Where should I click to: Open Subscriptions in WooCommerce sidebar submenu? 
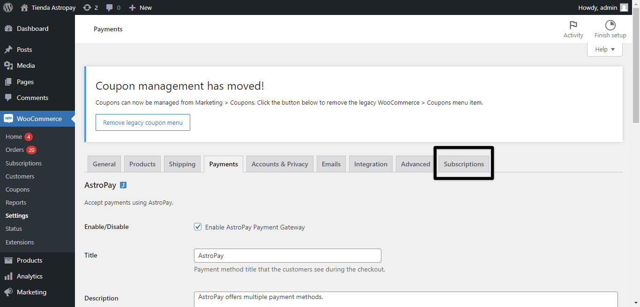(23, 163)
